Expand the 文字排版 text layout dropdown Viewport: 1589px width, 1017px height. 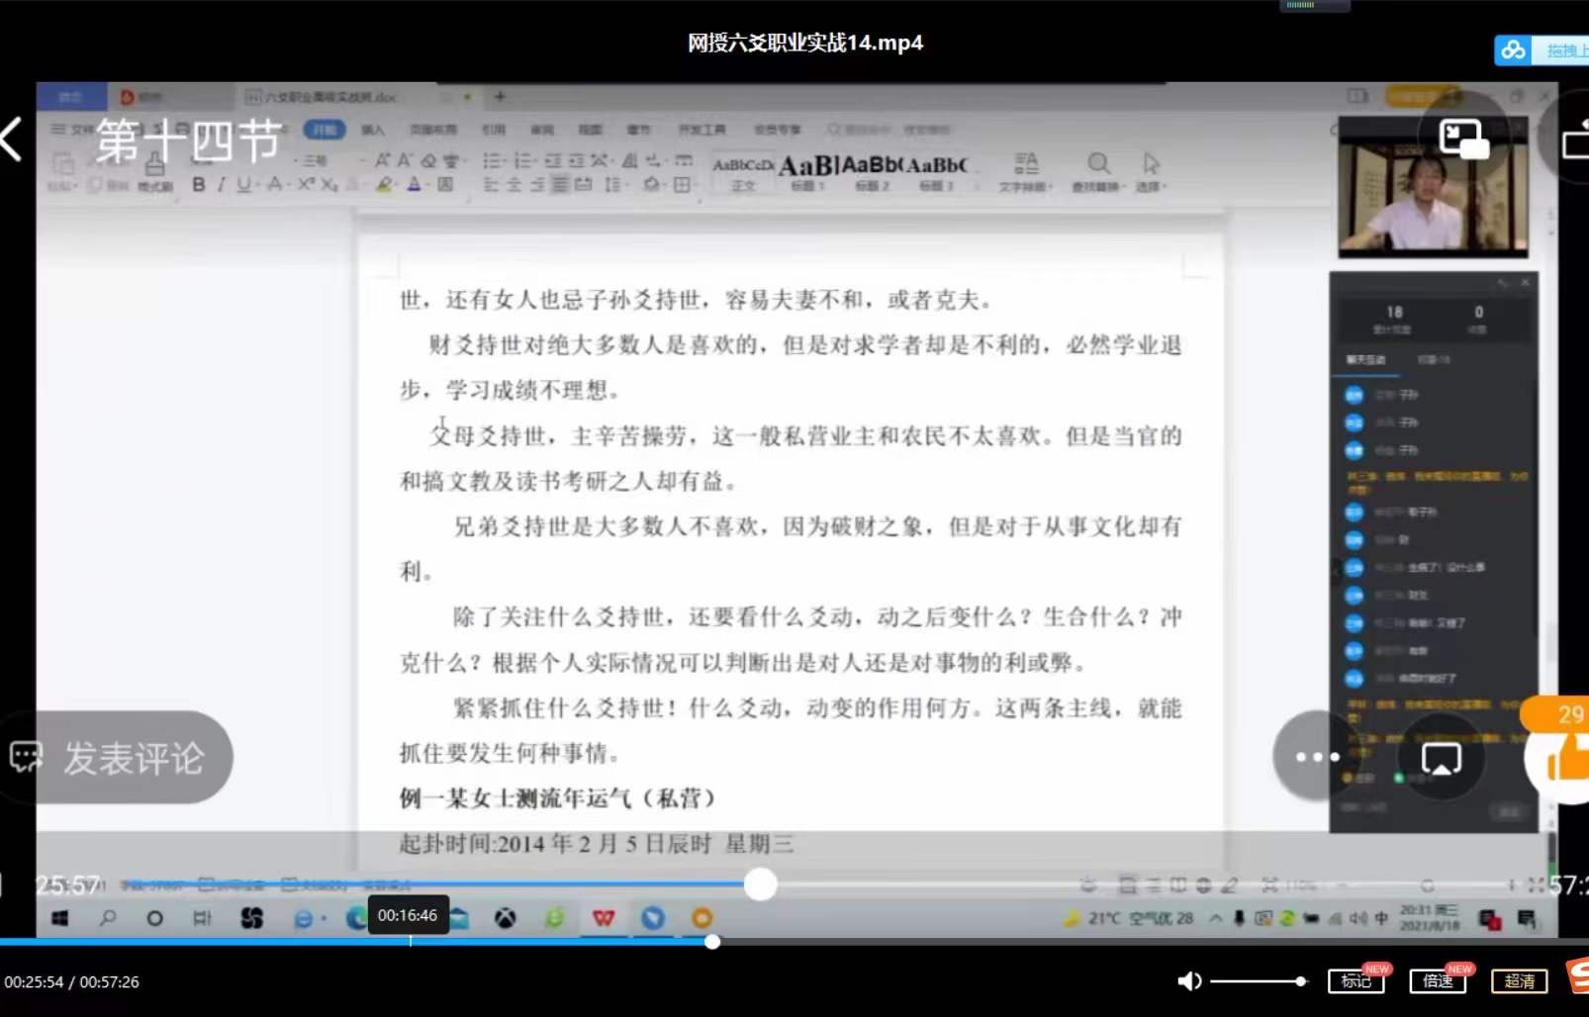(x=1050, y=186)
